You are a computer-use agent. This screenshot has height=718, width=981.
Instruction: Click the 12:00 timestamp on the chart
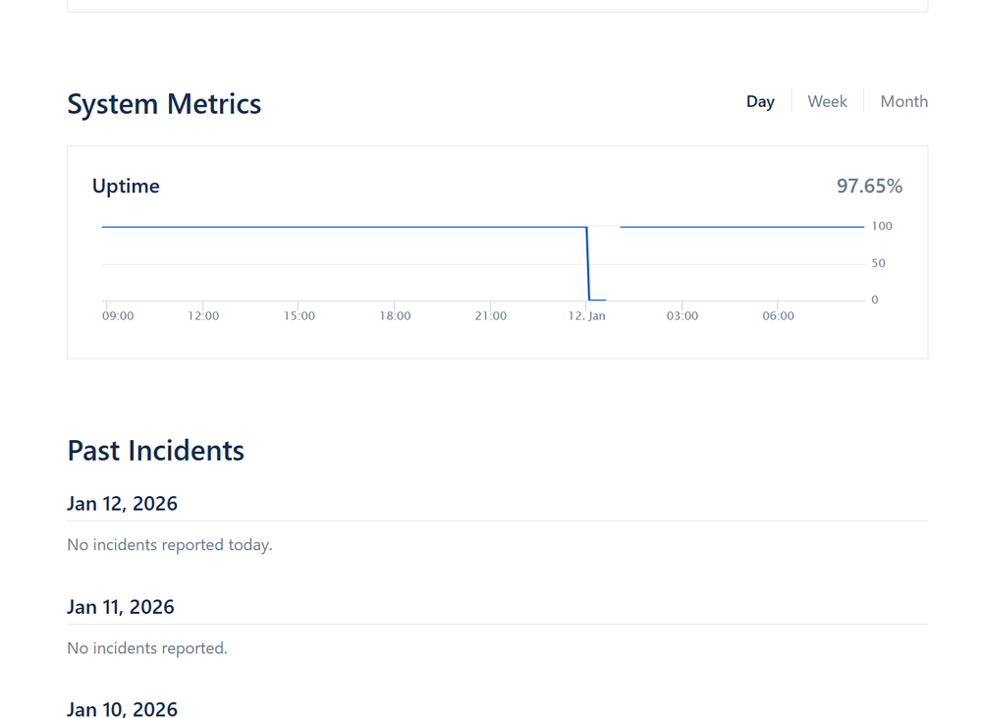pos(203,315)
